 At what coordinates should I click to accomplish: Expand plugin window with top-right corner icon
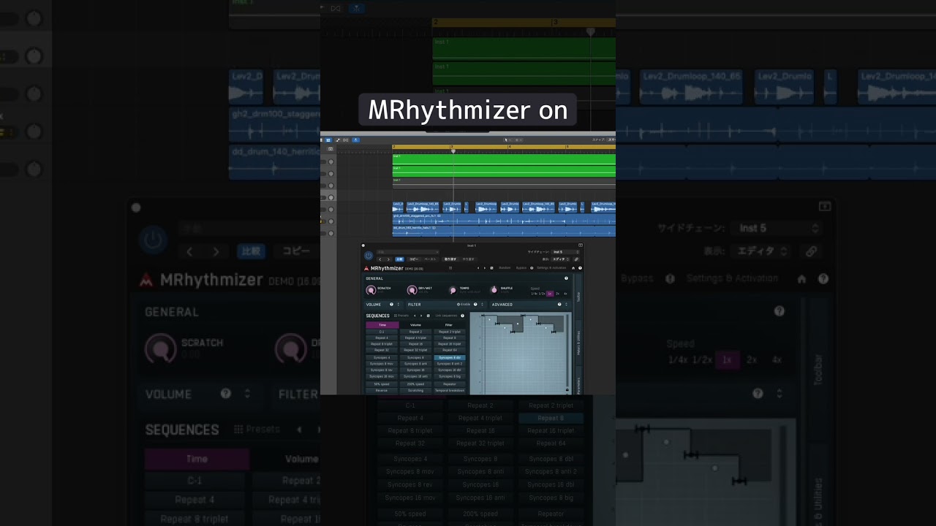click(x=581, y=245)
